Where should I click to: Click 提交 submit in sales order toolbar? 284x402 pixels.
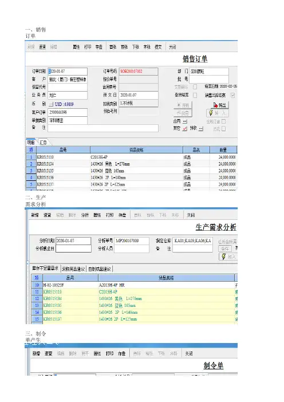pos(158,47)
